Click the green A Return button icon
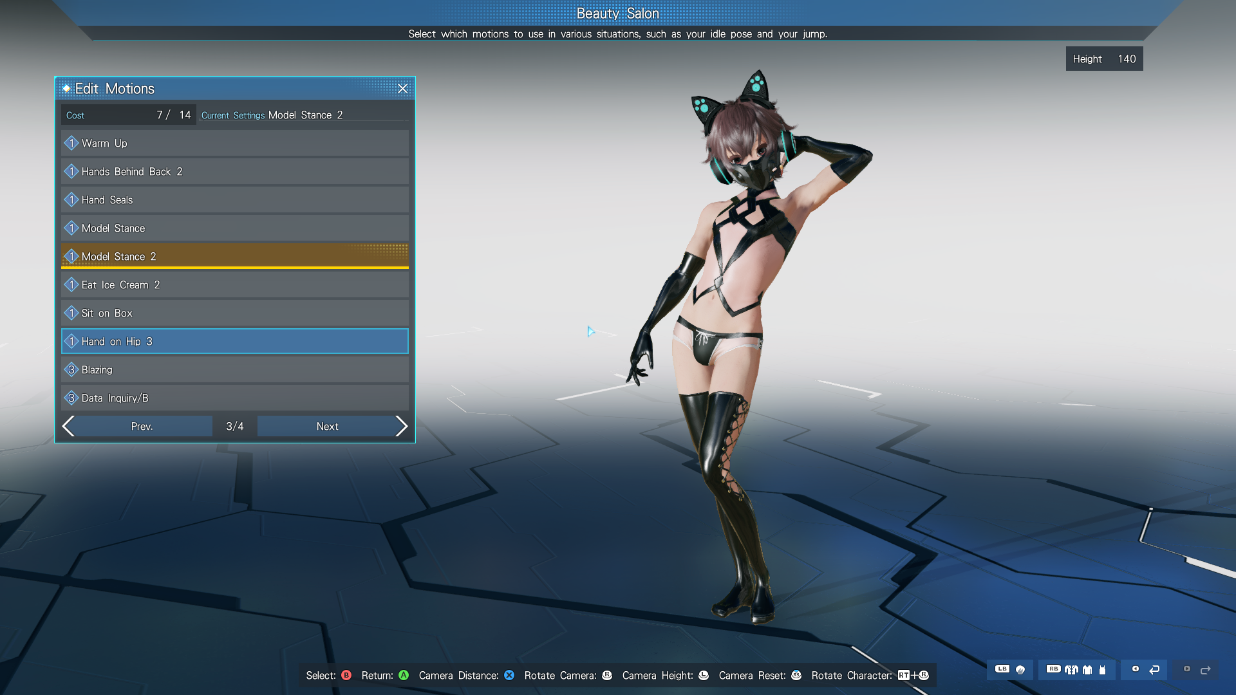1236x695 pixels. point(404,675)
